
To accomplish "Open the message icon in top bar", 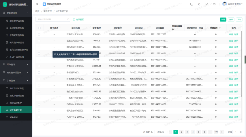I will pyautogui.click(x=192, y=4).
